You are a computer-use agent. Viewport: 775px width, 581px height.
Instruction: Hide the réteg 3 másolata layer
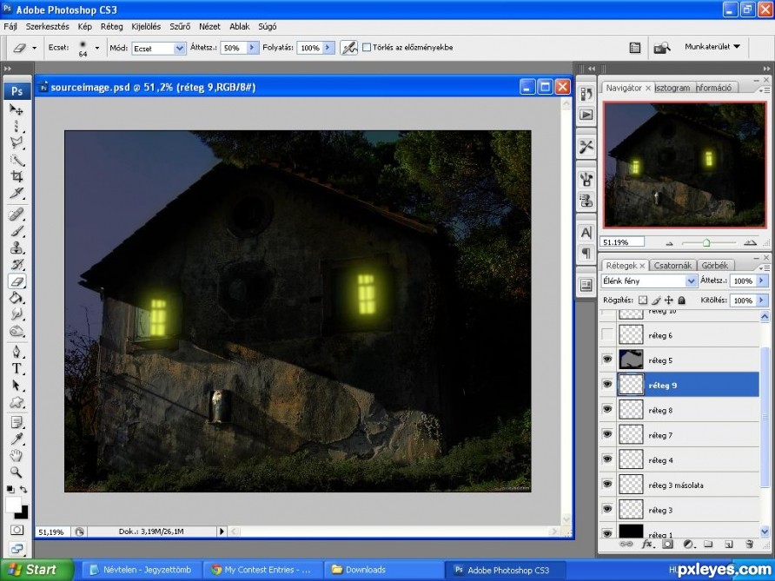[607, 485]
